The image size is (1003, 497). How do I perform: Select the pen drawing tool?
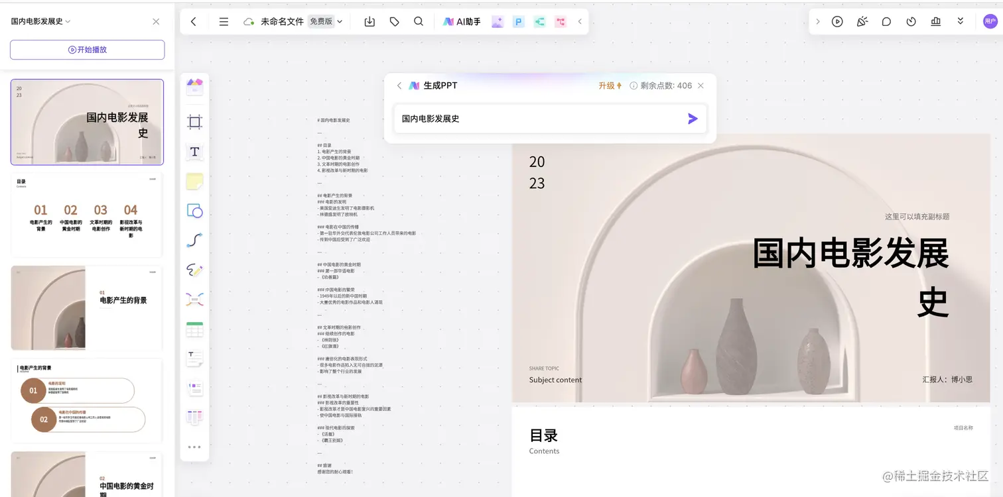click(194, 270)
